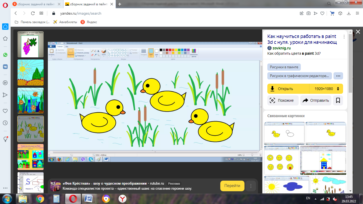The height and width of the screenshot is (204, 363).
Task: Open Google Chrome from the Windows taskbar
Action: (x=40, y=198)
